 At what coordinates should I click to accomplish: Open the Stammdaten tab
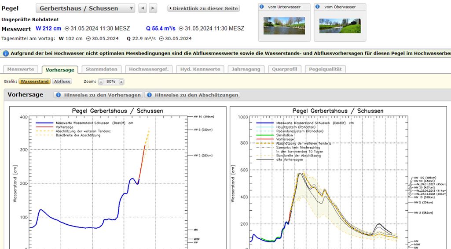[101, 69]
